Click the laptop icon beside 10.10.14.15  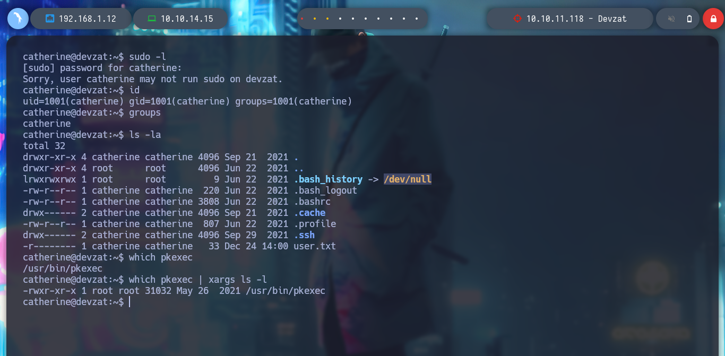click(x=152, y=19)
